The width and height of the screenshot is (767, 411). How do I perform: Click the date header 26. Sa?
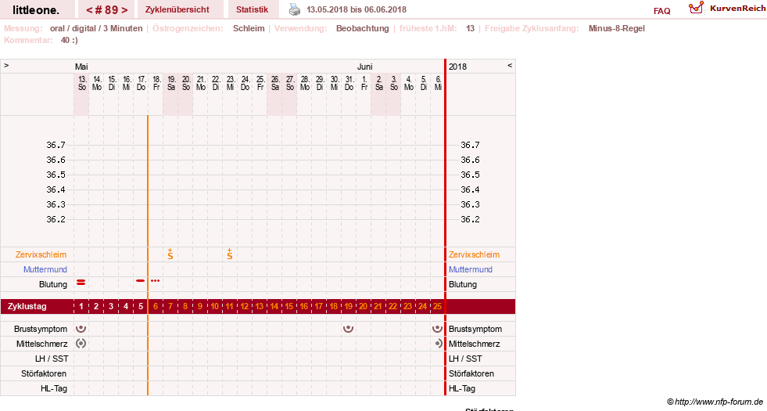pos(275,83)
